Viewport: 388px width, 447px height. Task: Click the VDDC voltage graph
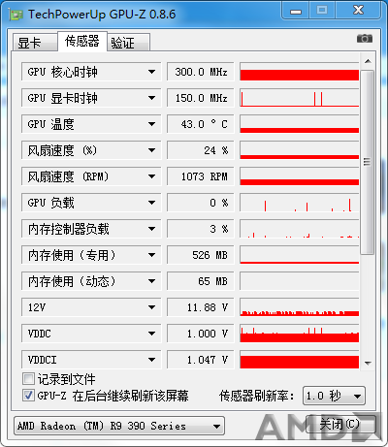point(300,334)
